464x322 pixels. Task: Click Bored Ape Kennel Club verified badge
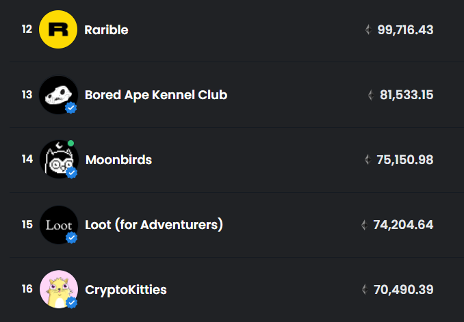click(72, 108)
